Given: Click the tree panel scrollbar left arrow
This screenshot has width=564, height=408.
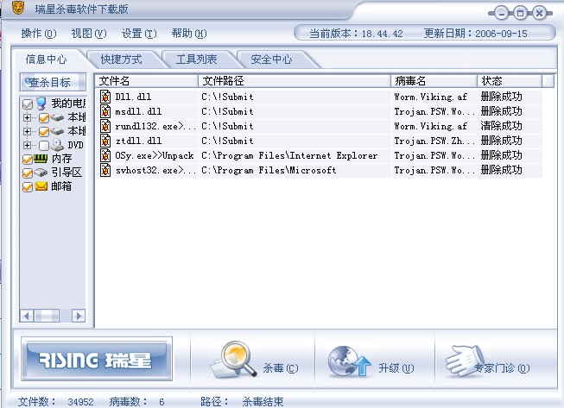Looking at the screenshot, I should [x=26, y=316].
